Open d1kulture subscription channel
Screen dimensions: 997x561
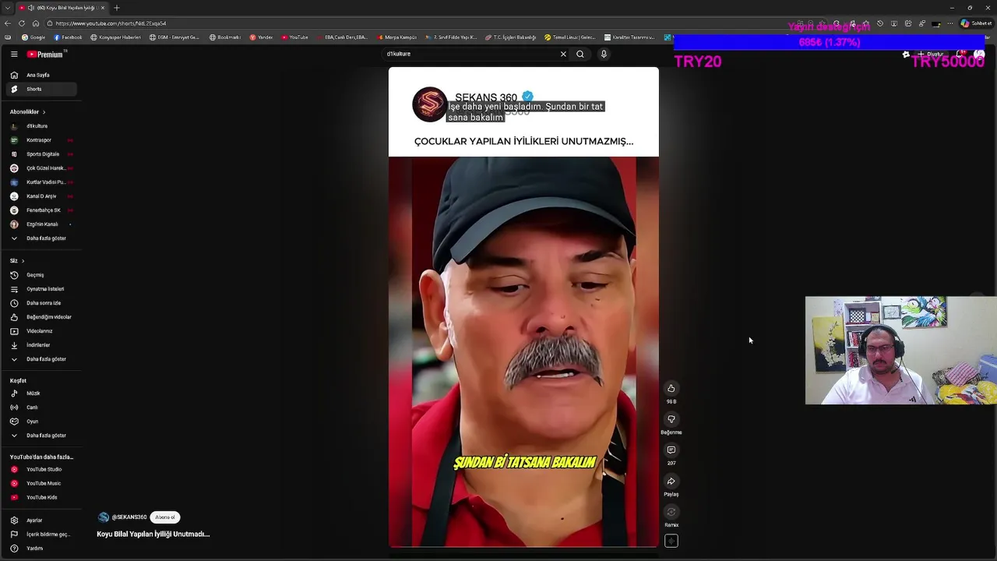click(x=41, y=126)
